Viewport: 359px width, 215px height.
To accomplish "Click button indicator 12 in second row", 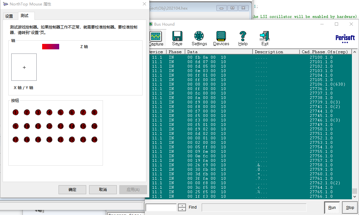I will pyautogui.click(x=49, y=126).
